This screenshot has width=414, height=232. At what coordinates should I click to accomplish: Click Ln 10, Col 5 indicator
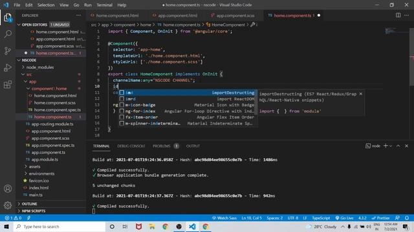(252, 218)
